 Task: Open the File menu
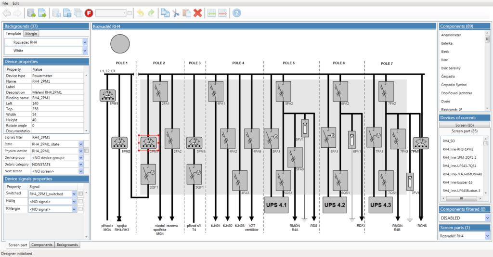(x=5, y=3)
